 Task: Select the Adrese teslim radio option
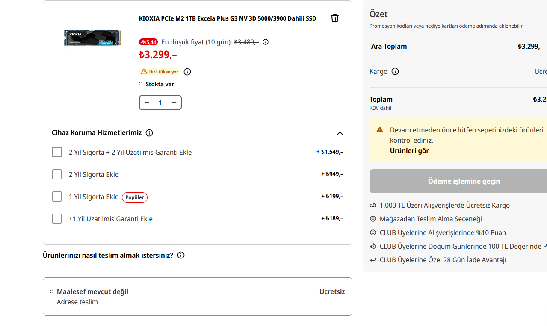click(52, 291)
